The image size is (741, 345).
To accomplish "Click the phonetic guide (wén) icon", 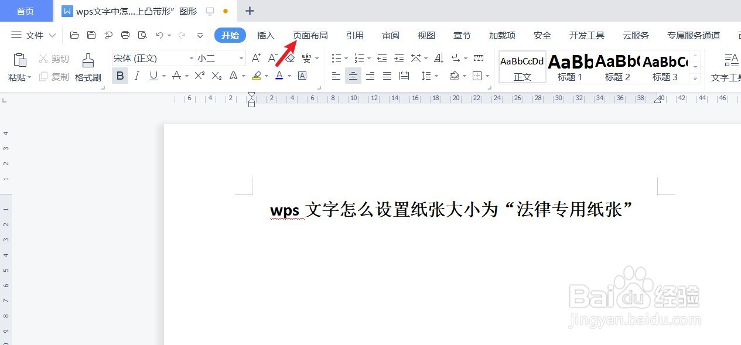I will 307,58.
